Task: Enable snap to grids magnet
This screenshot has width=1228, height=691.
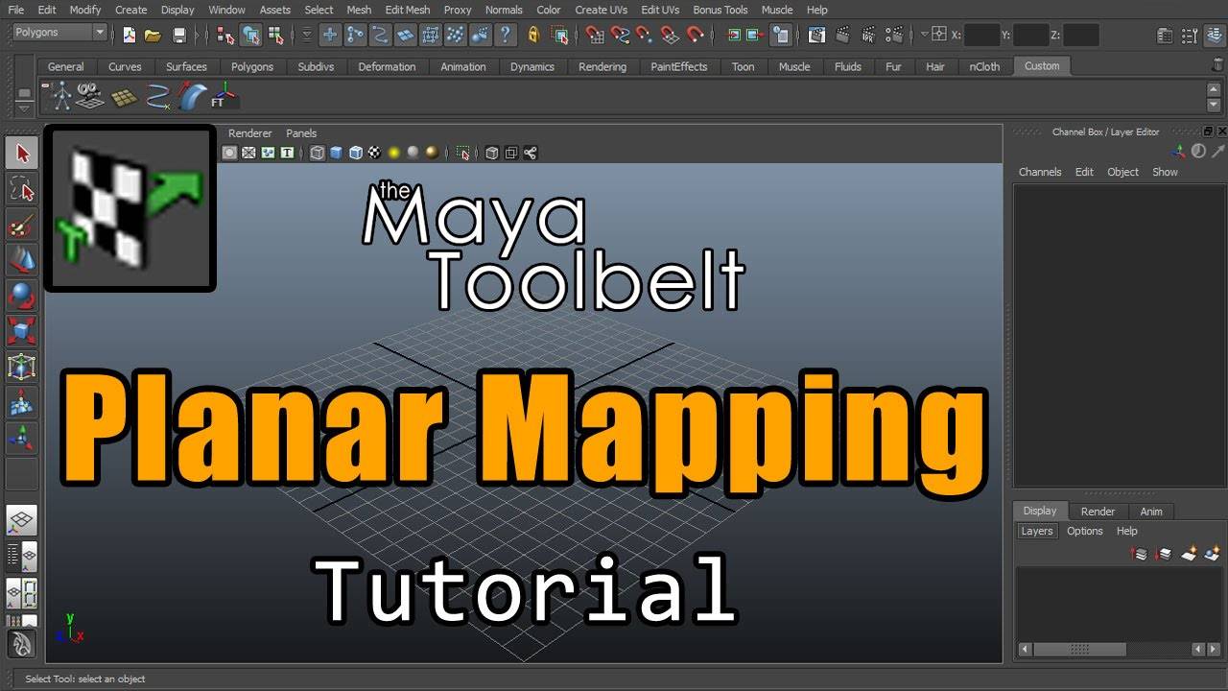Action: [596, 36]
